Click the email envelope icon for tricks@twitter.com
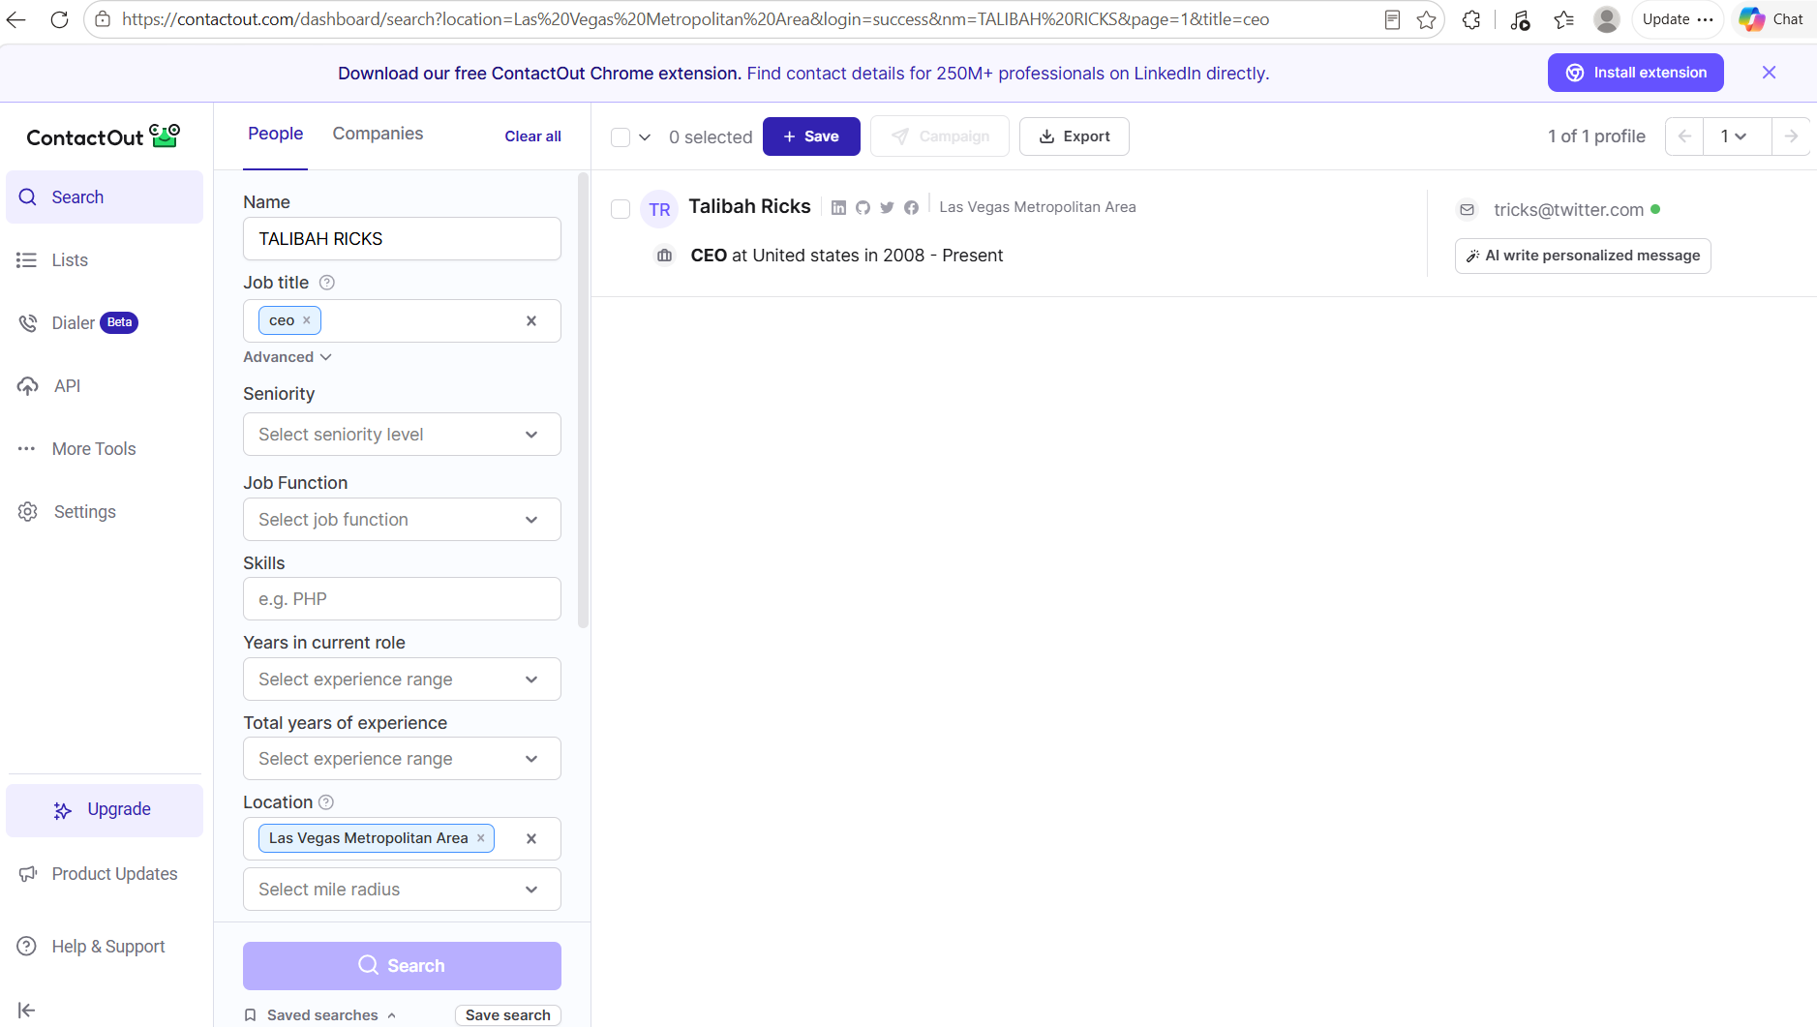1817x1027 pixels. click(1468, 210)
